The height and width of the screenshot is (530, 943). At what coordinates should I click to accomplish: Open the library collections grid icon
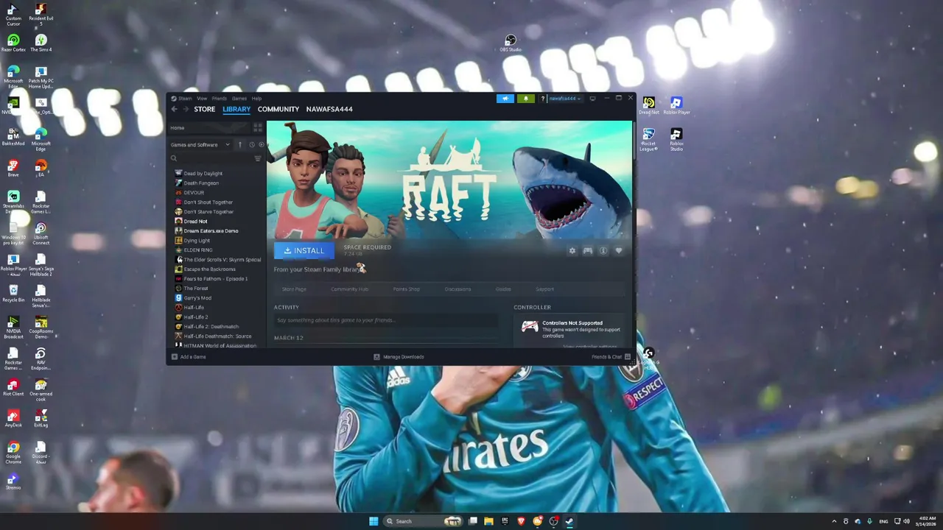click(258, 127)
